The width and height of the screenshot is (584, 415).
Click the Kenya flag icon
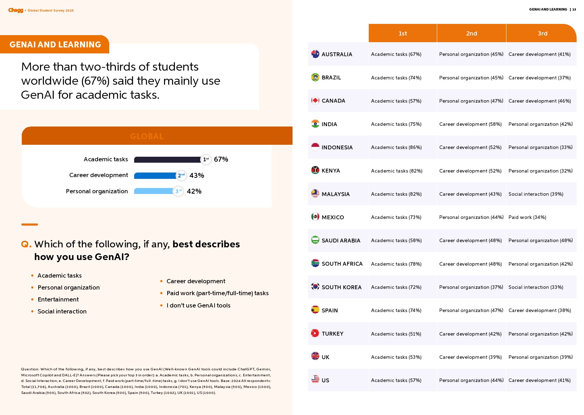315,170
